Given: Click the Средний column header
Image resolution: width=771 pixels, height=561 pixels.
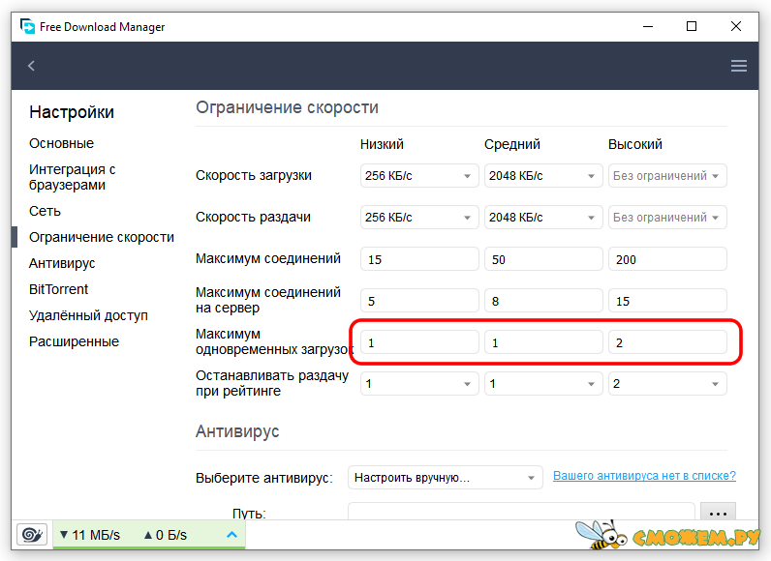Looking at the screenshot, I should (x=511, y=144).
